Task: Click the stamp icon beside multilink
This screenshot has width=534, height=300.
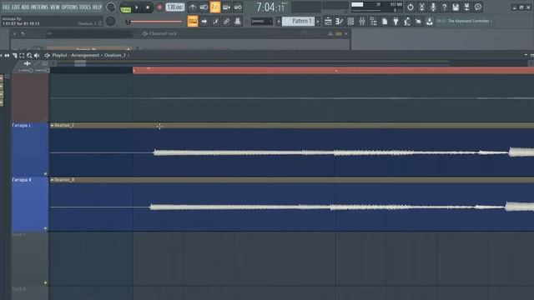Action: (x=238, y=22)
